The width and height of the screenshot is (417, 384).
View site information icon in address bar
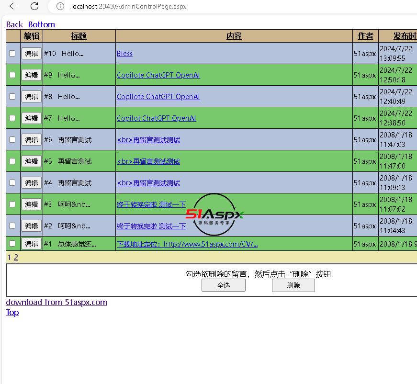[60, 6]
